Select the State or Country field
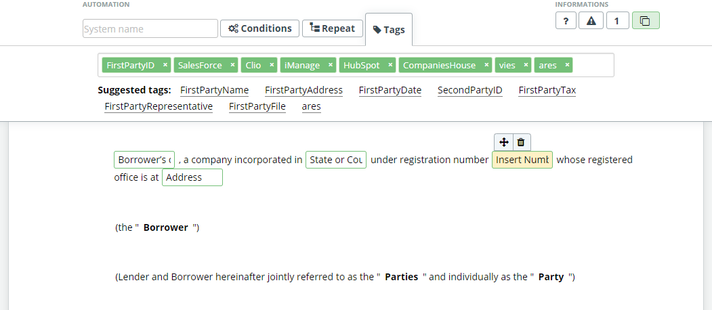The width and height of the screenshot is (712, 310). 336,160
